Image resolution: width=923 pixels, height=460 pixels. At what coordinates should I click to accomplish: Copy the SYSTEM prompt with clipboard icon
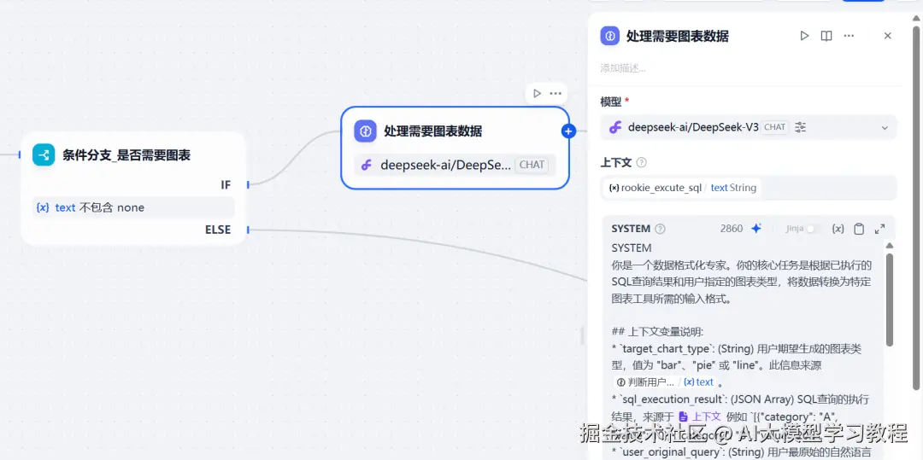tap(859, 229)
